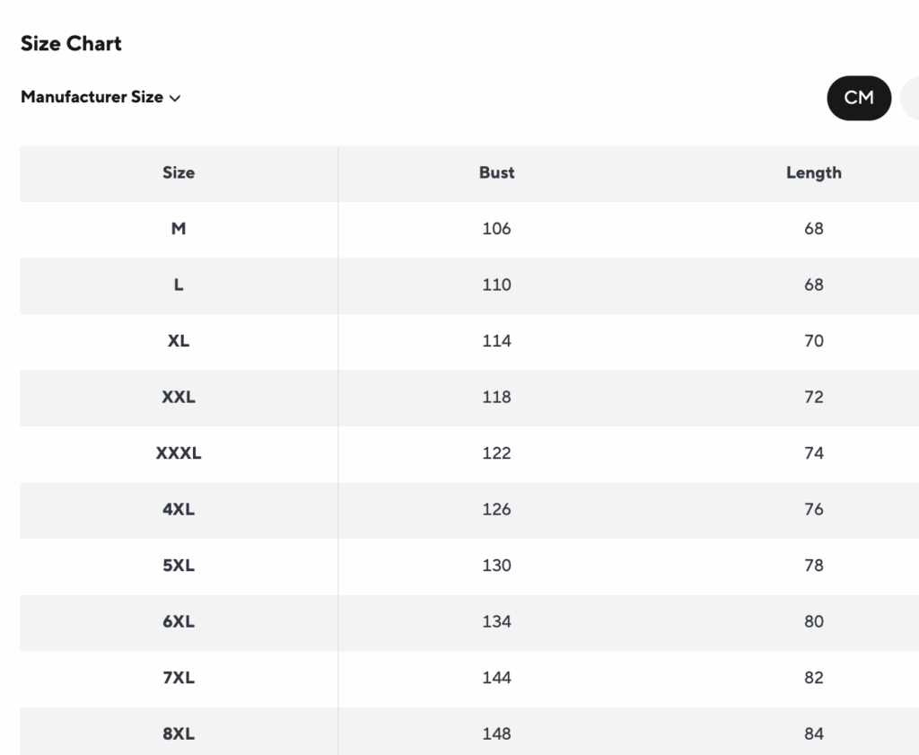Viewport: 919px width, 755px height.
Task: Select the L size row label
Action: pyautogui.click(x=179, y=285)
